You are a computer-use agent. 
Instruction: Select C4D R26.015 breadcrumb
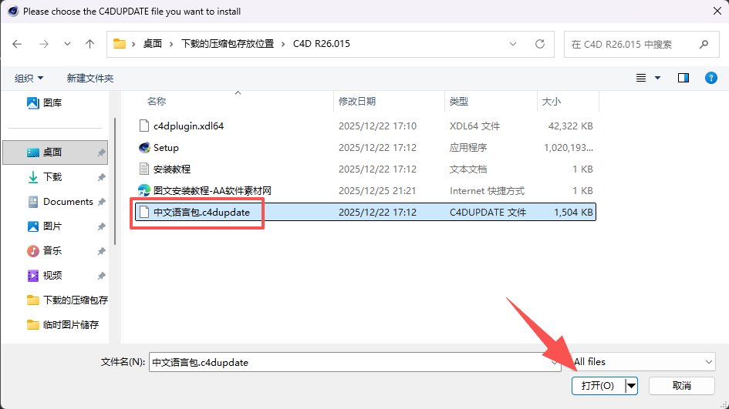321,44
